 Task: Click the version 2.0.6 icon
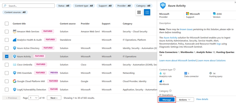[214, 14]
